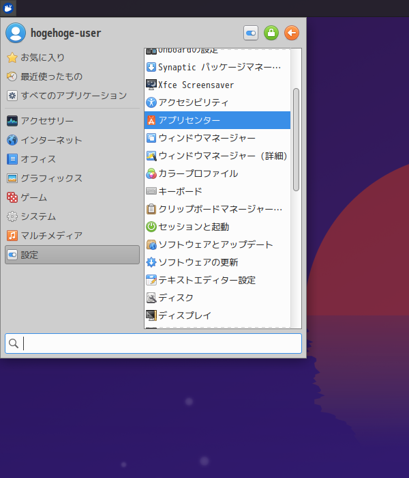Lock the screen with green padlock button

click(271, 33)
